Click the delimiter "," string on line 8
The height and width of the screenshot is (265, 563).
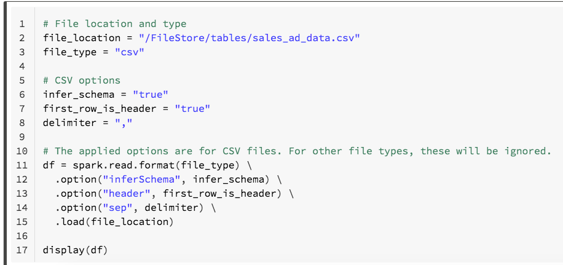124,123
